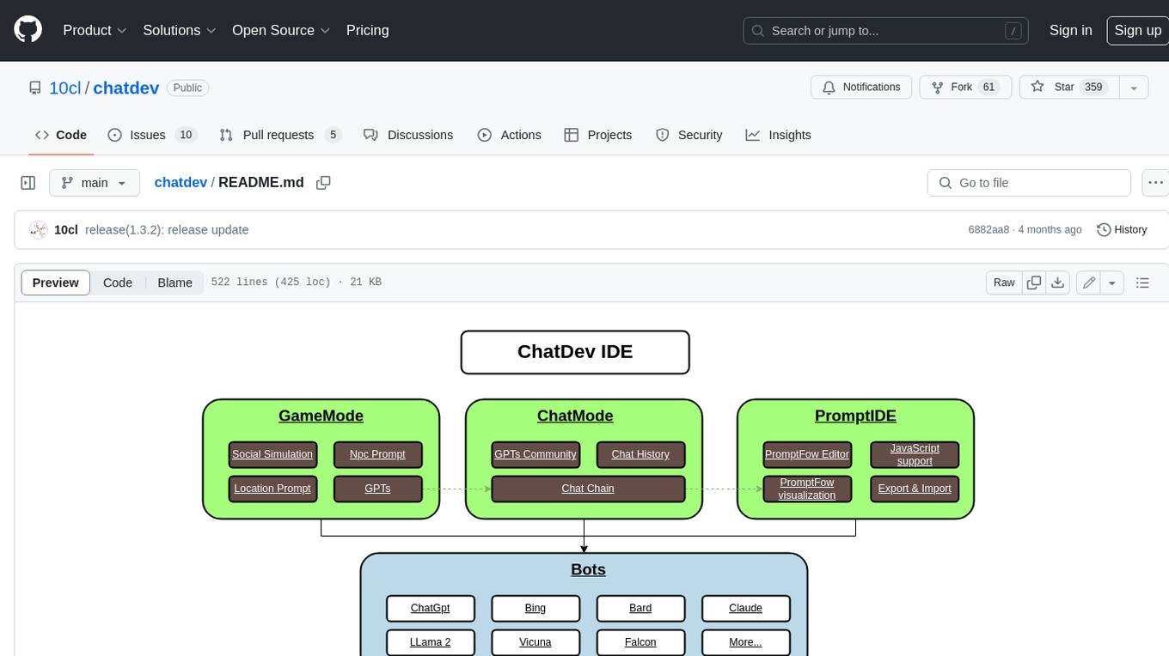This screenshot has height=656, width=1169.
Task: Select the Preview view toggle
Action: tap(56, 282)
